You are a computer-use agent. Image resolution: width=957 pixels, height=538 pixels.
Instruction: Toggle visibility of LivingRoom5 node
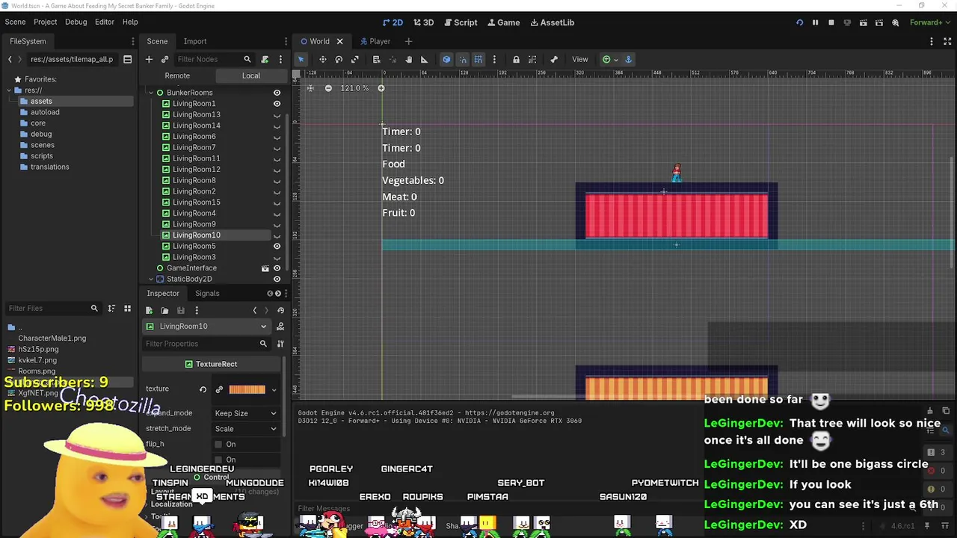(277, 246)
